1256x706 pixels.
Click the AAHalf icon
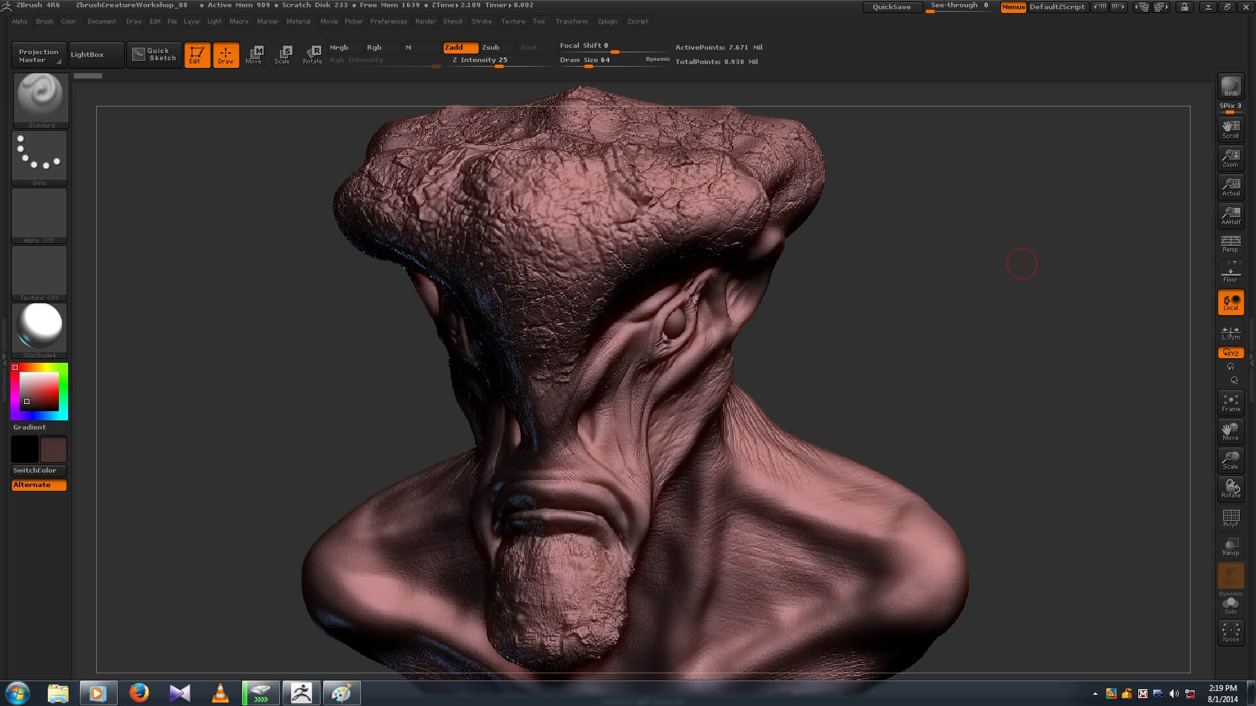(1230, 215)
